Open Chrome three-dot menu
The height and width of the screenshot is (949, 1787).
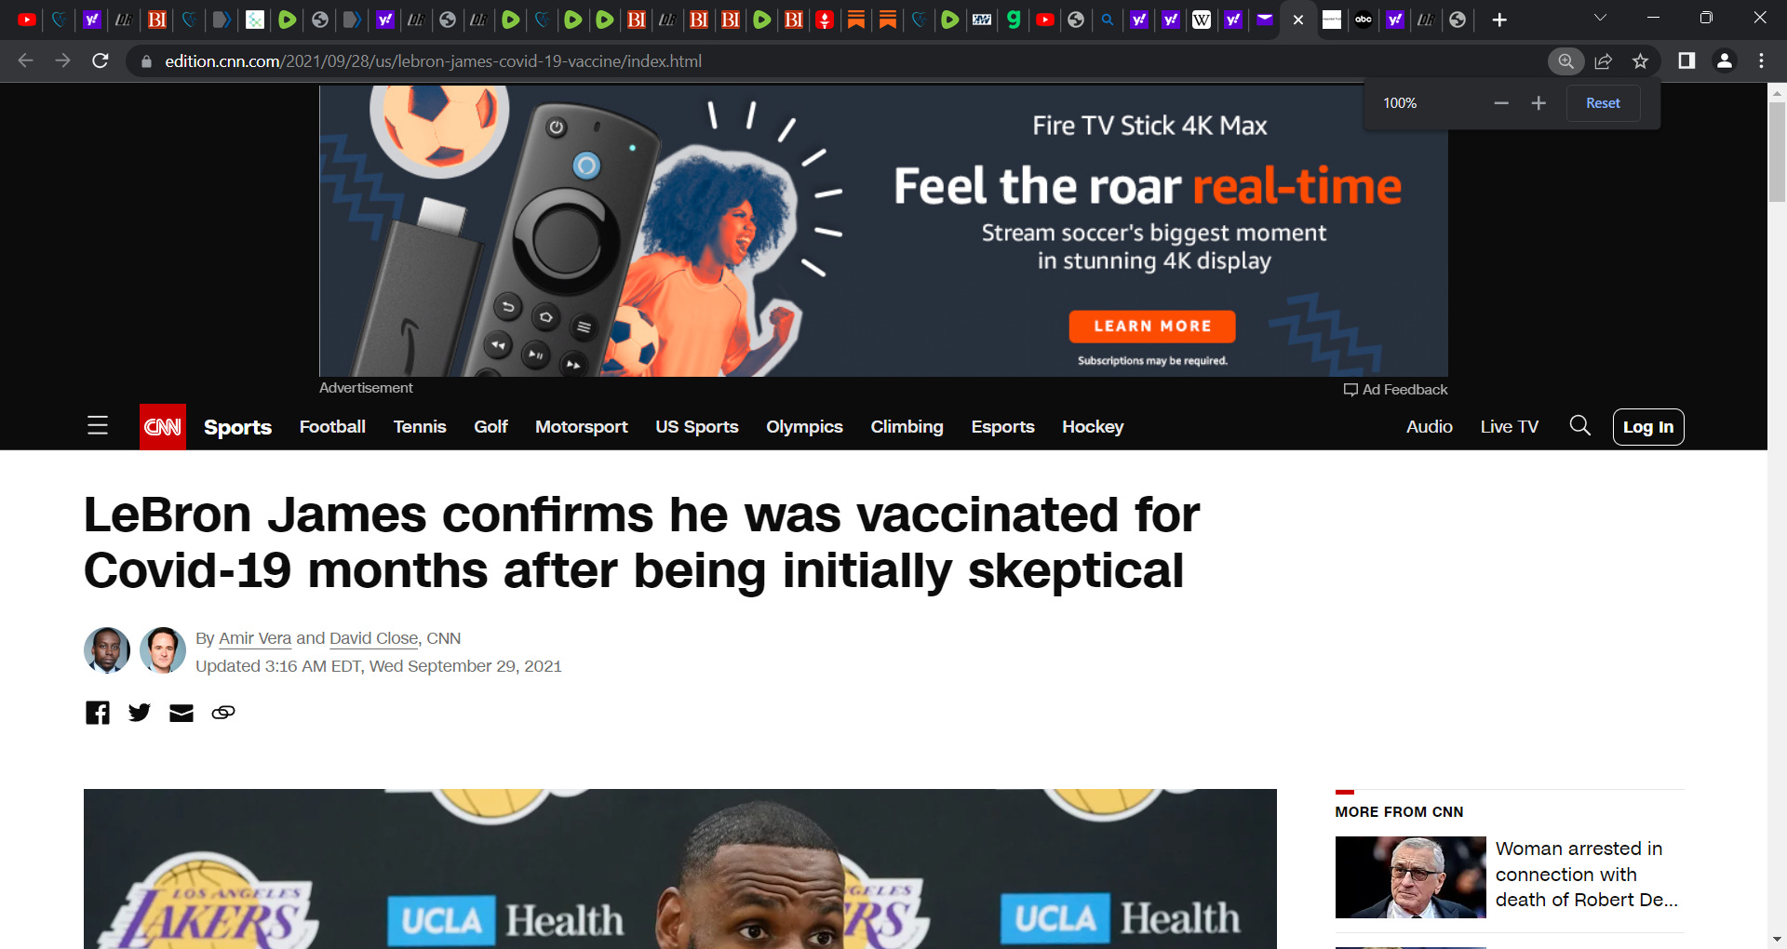click(1761, 61)
